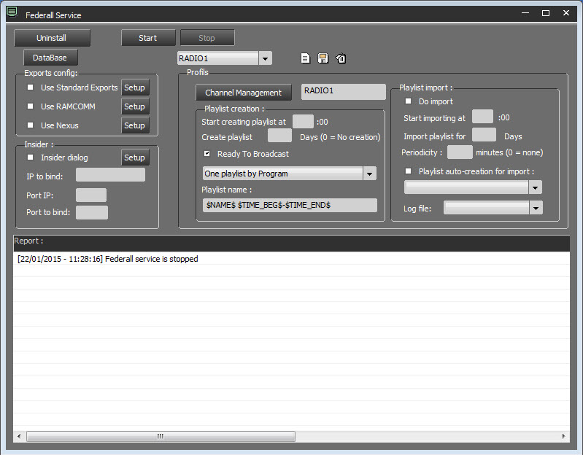Check the Do import option
583x455 pixels.
[x=408, y=101]
